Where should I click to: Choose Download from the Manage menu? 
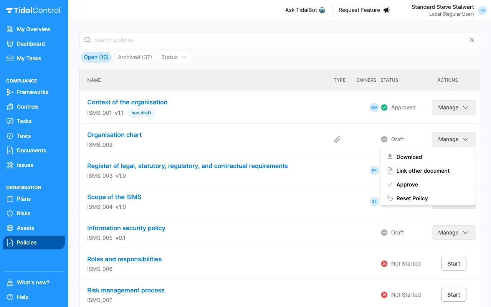pyautogui.click(x=428, y=157)
